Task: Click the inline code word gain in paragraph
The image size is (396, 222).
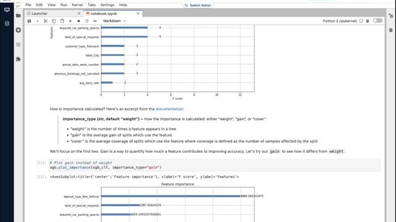Action: click(275, 151)
